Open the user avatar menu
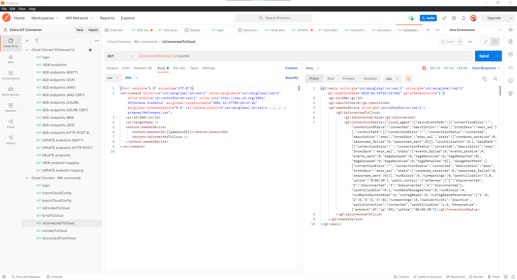The height and width of the screenshot is (280, 517). [473, 18]
